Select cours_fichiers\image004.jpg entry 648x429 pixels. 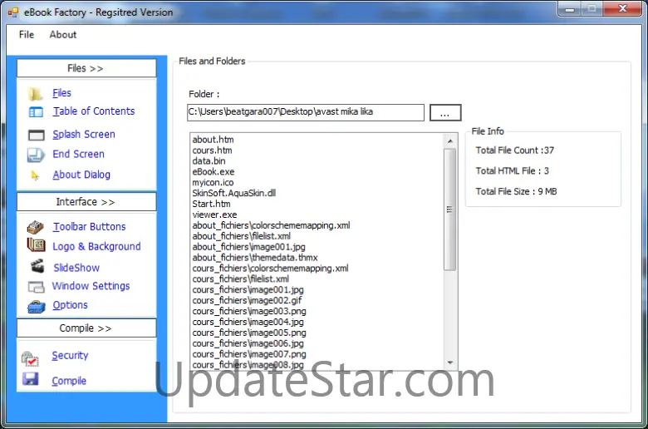(248, 323)
